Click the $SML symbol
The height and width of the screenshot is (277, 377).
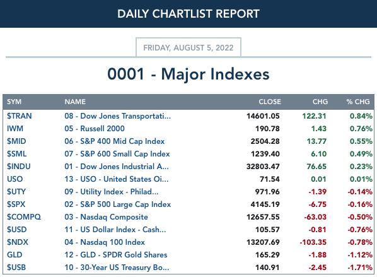[x=16, y=154]
